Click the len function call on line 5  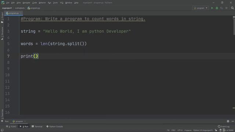click(x=44, y=44)
